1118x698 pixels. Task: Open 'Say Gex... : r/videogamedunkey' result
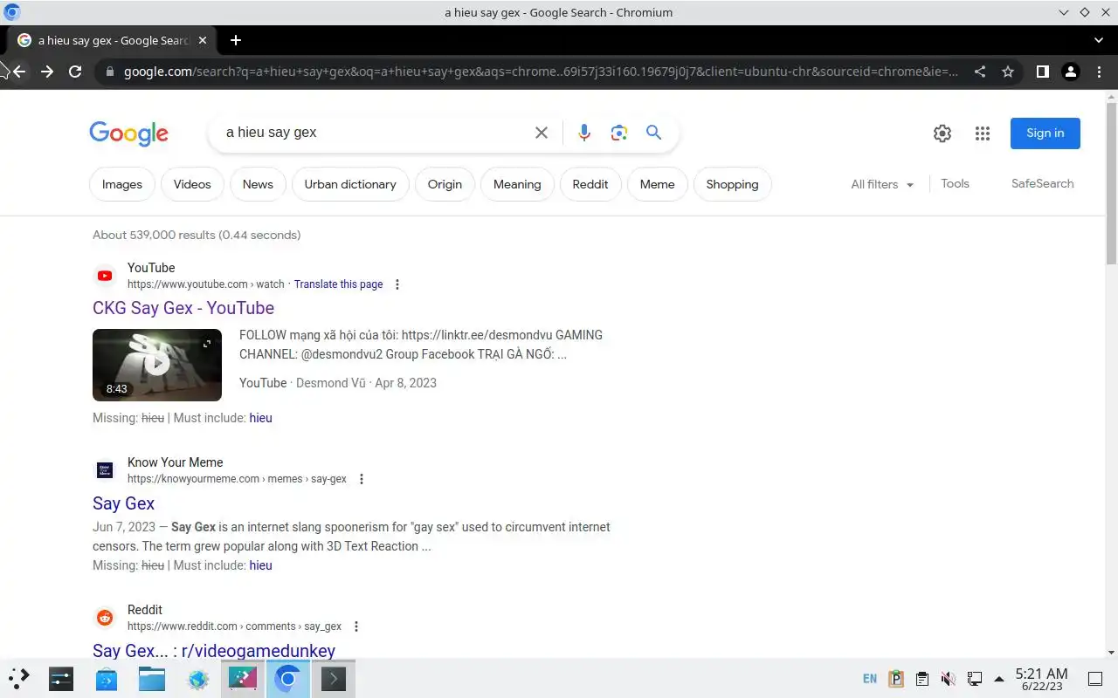pyautogui.click(x=214, y=651)
